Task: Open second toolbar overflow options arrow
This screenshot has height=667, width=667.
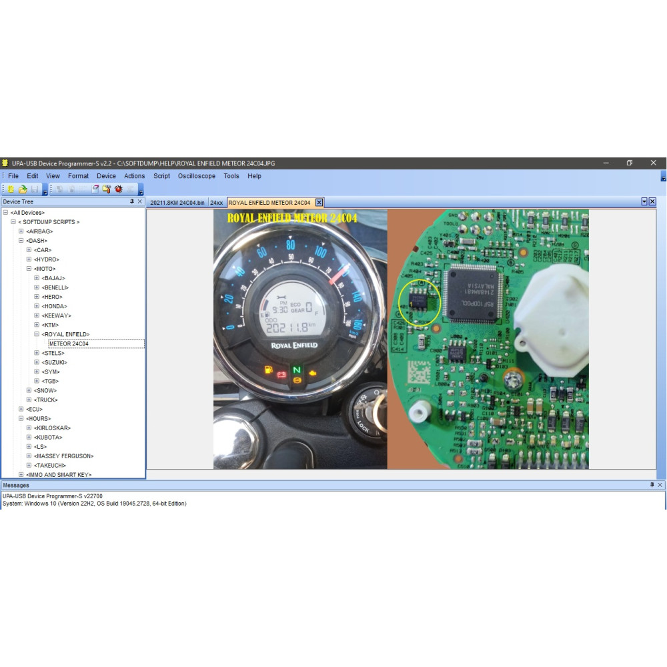Action: (141, 189)
